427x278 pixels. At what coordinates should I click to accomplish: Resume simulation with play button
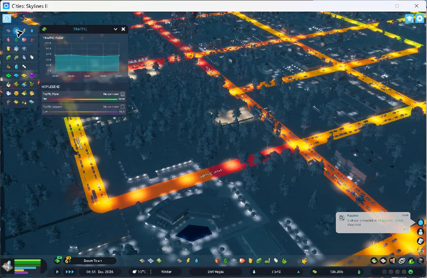[x=57, y=271]
